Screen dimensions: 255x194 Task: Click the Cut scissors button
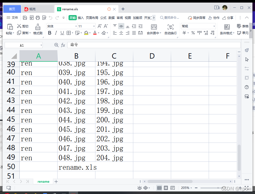click(x=23, y=26)
